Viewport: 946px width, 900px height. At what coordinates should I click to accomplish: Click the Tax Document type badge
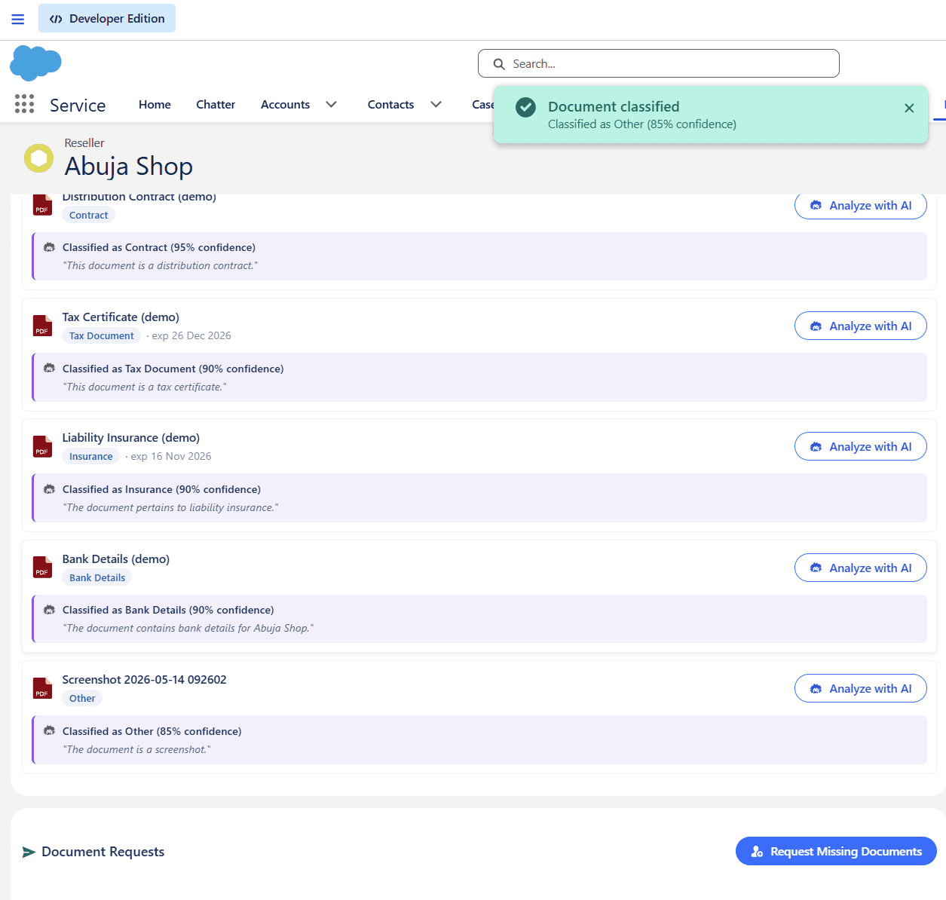point(101,335)
